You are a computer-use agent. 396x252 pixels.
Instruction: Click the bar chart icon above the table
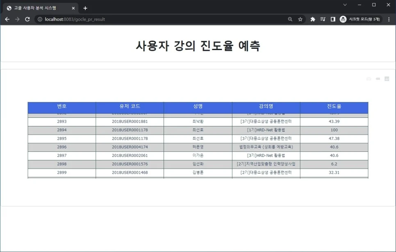click(x=387, y=78)
